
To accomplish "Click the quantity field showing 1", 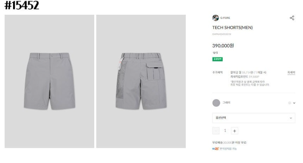I will coord(225,131).
